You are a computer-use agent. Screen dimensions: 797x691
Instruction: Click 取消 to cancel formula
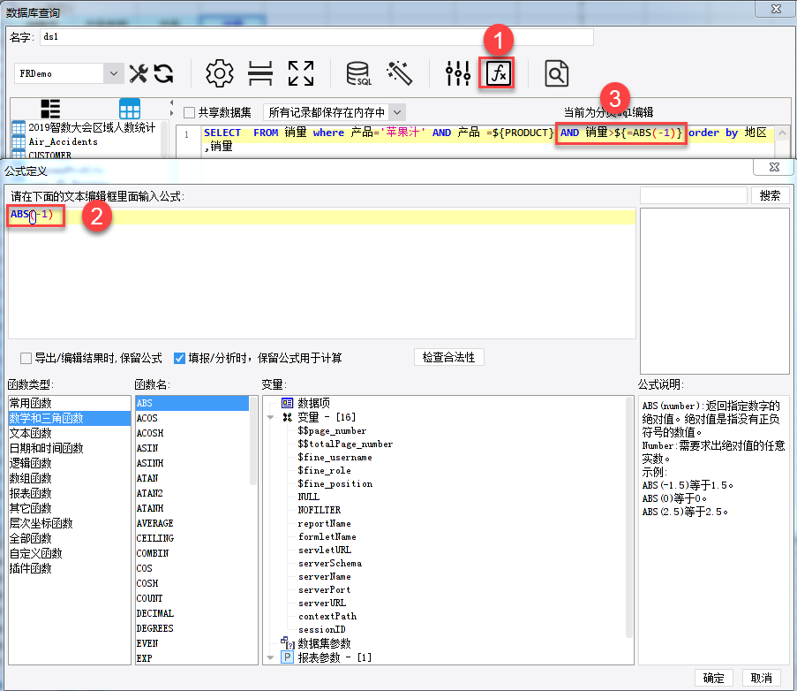pos(761,678)
